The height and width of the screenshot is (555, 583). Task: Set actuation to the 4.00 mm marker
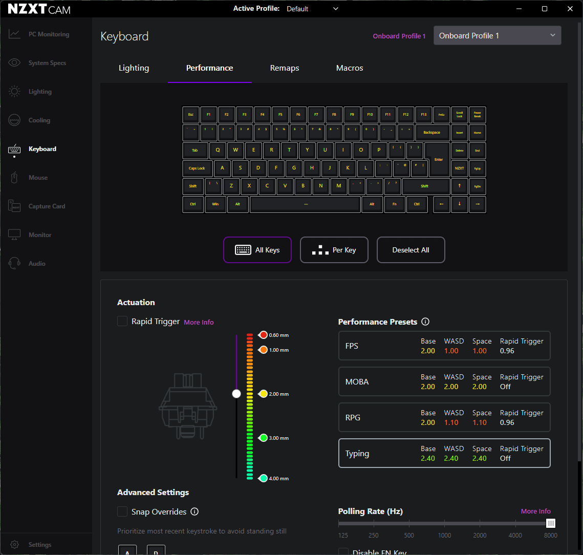click(263, 478)
